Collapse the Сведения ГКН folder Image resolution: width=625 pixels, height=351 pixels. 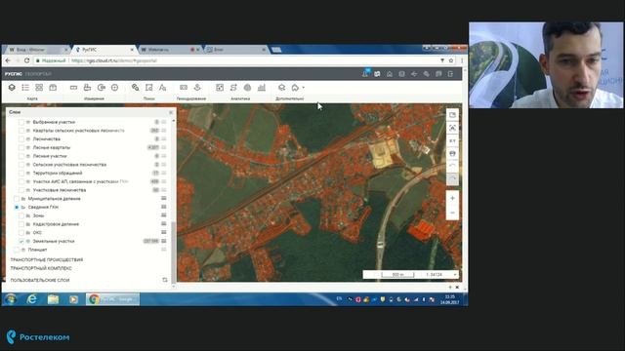pyautogui.click(x=23, y=208)
